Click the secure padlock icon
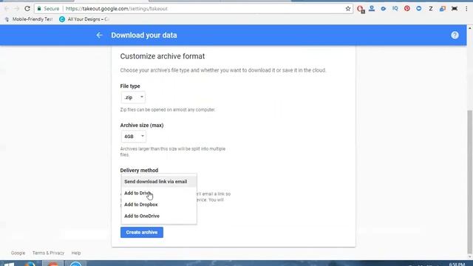Viewport: 473px width, 266px height. pyautogui.click(x=39, y=8)
